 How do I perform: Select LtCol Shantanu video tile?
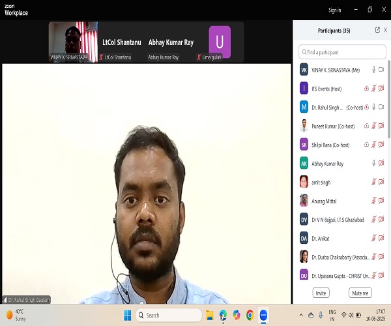click(122, 42)
